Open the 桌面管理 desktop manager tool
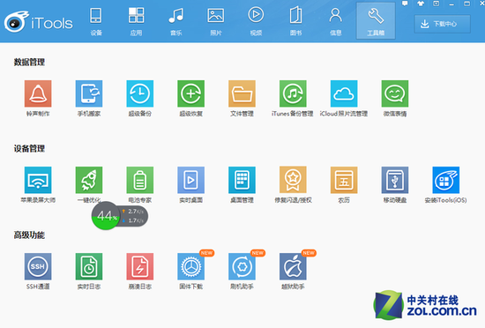The height and width of the screenshot is (328, 485). (242, 180)
